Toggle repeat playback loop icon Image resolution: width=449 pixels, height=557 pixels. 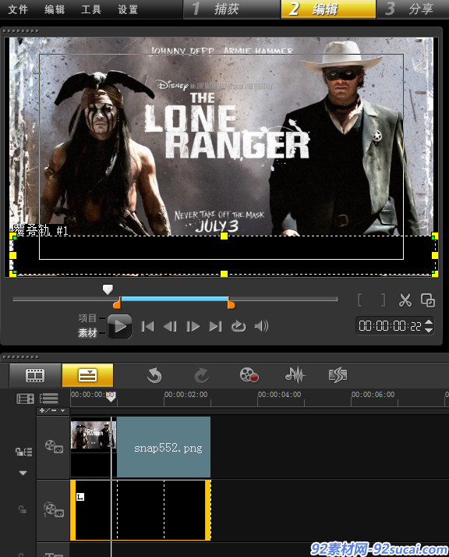coord(239,326)
